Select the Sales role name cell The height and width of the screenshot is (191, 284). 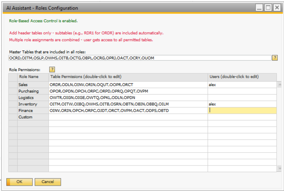(33, 85)
